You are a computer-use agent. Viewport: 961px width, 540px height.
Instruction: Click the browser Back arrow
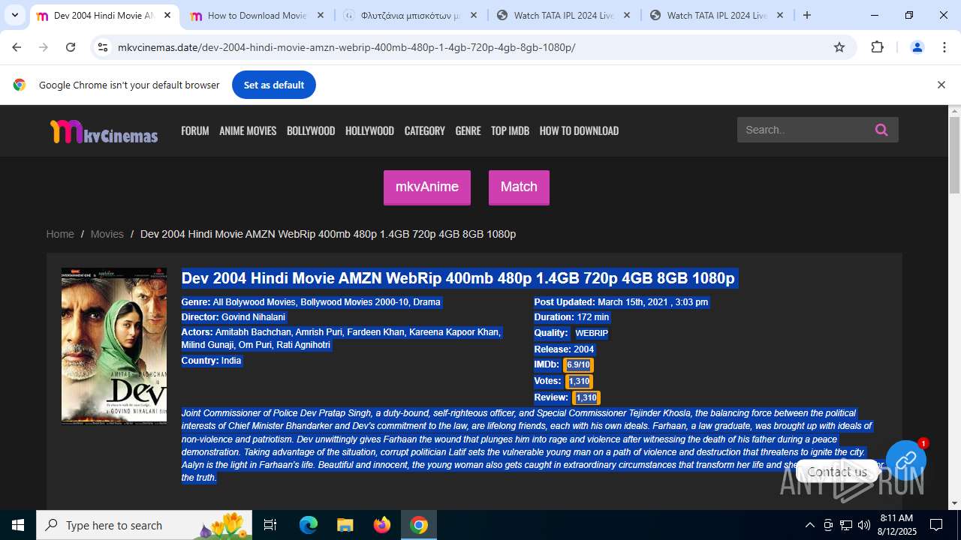pyautogui.click(x=17, y=47)
